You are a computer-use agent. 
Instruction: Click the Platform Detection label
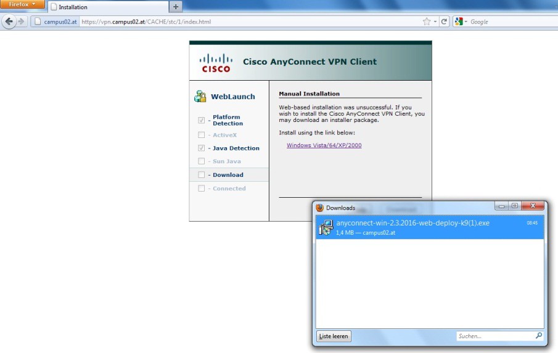[x=228, y=120]
